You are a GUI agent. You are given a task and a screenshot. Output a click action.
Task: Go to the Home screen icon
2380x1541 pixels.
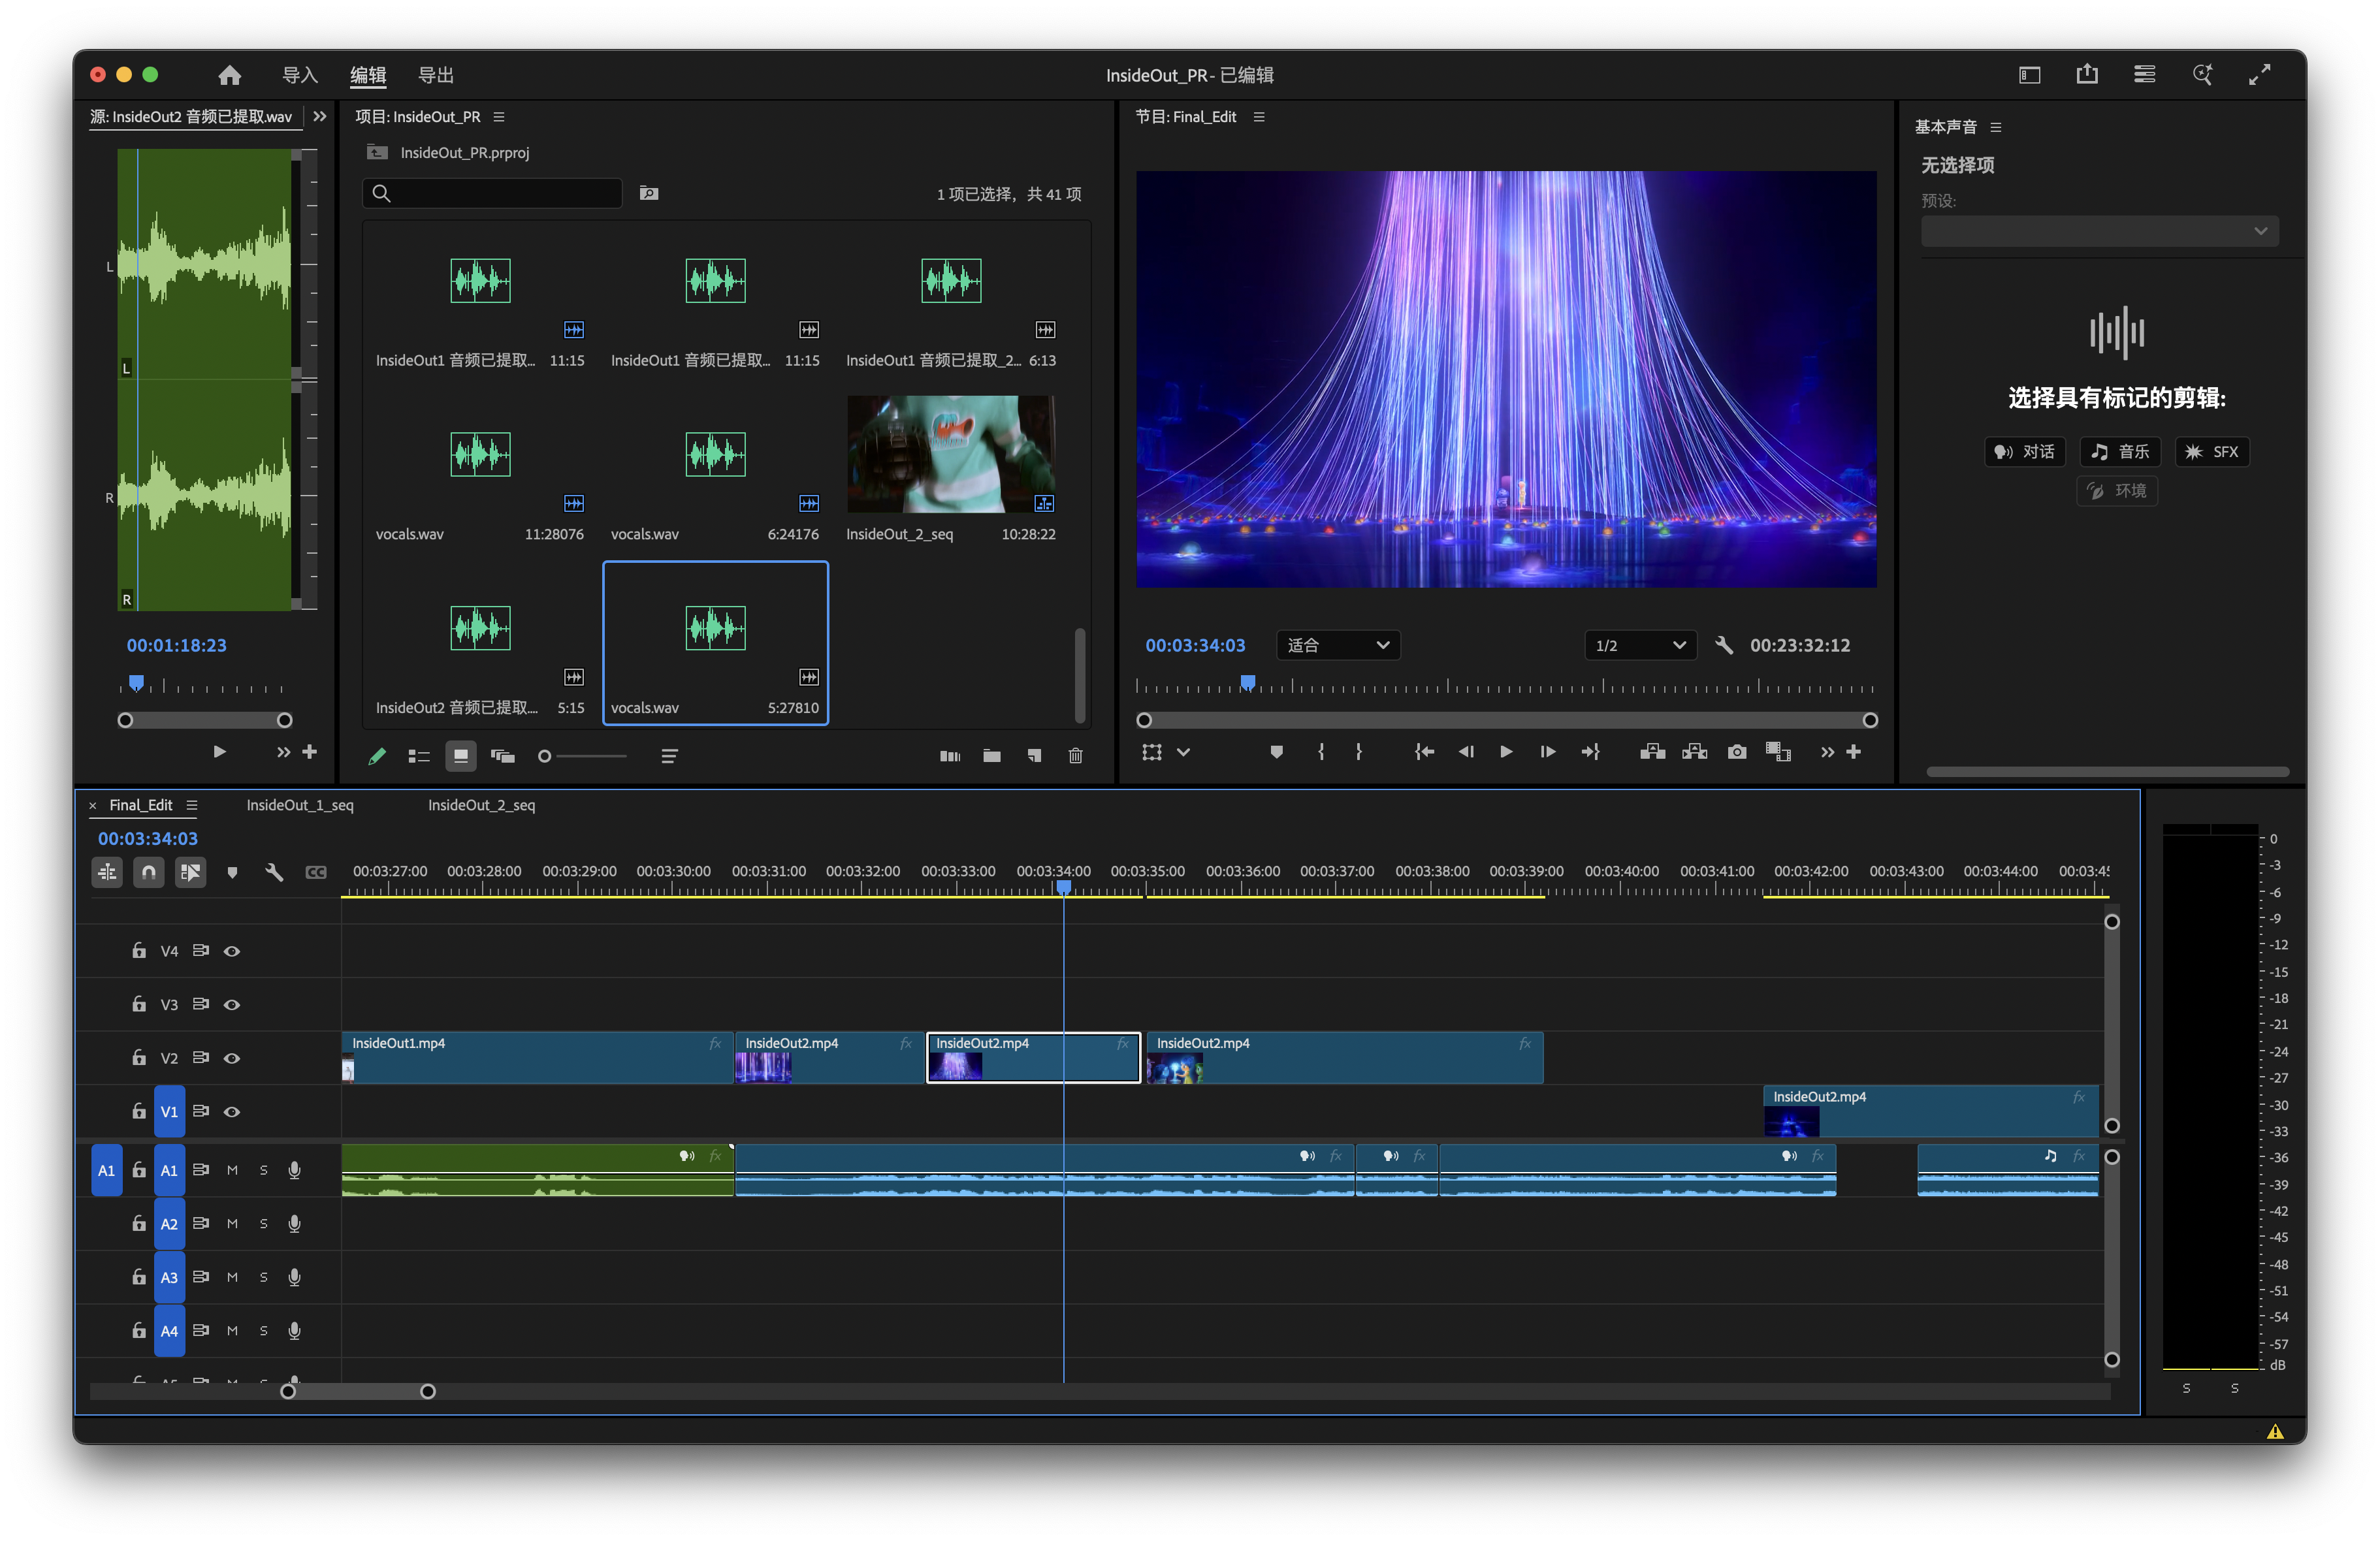point(229,75)
